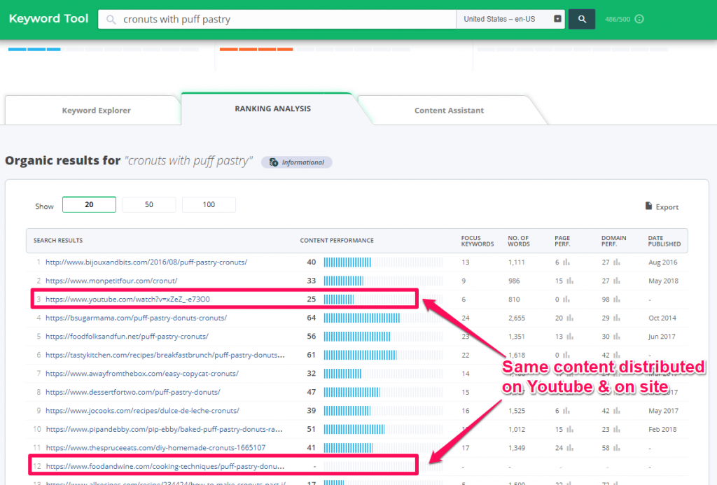Screen dimensions: 717x485
Task: Click content performance bar for bijouxandbits row
Action: [x=383, y=262]
